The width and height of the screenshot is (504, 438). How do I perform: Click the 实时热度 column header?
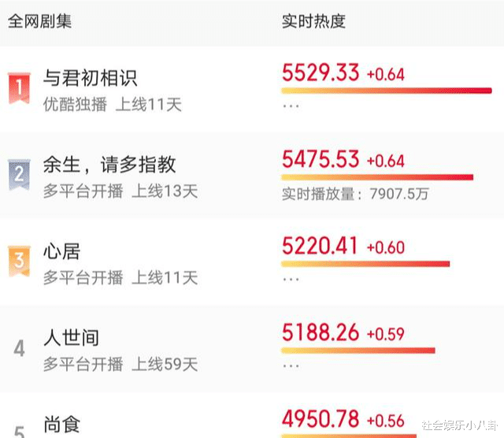[313, 21]
